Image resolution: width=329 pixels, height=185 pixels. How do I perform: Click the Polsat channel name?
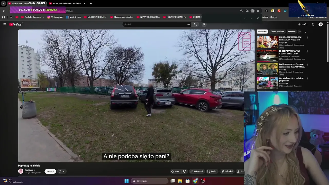(281, 70)
